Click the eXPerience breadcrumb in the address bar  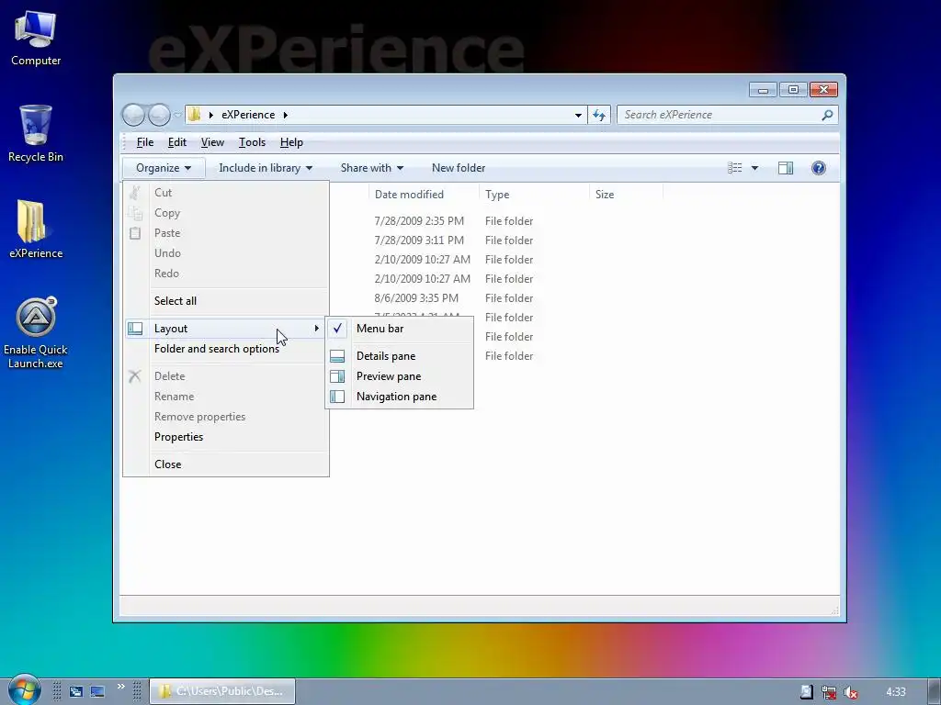coord(248,115)
